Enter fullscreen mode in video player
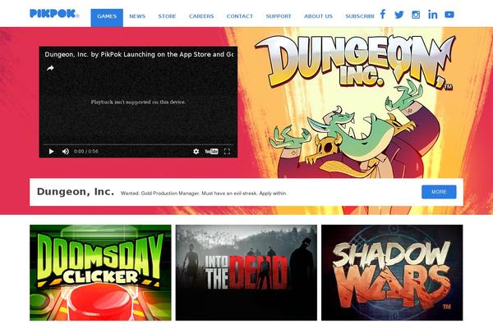The image size is (493, 328). coord(227,152)
